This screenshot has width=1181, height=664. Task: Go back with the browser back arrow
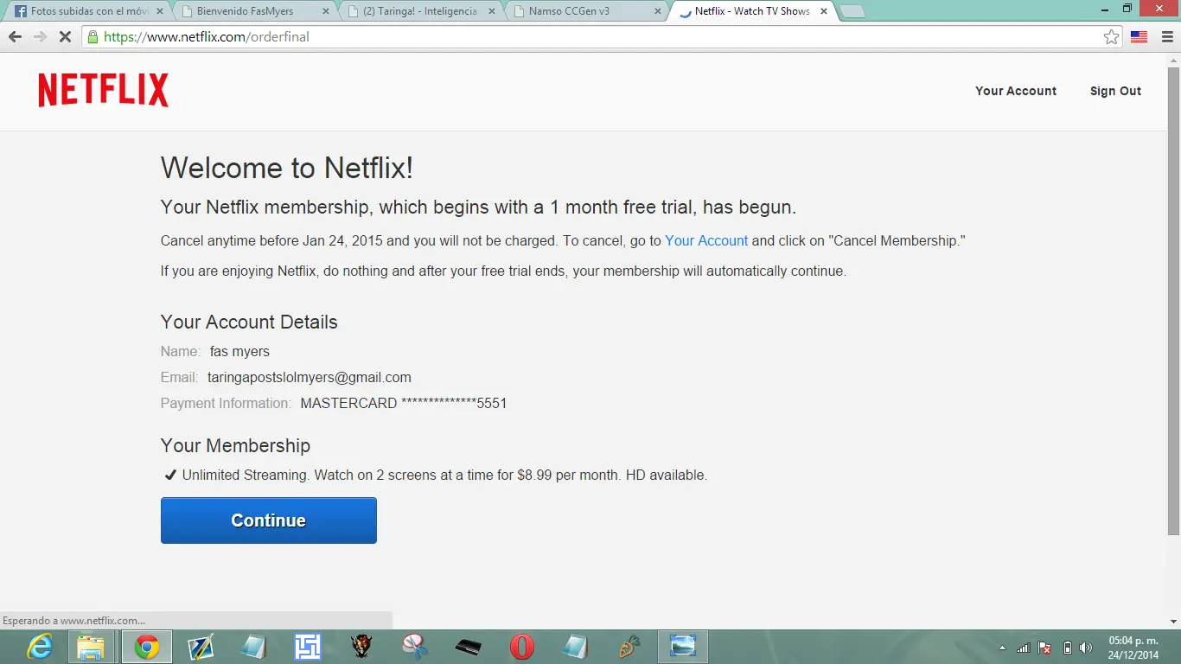click(15, 37)
